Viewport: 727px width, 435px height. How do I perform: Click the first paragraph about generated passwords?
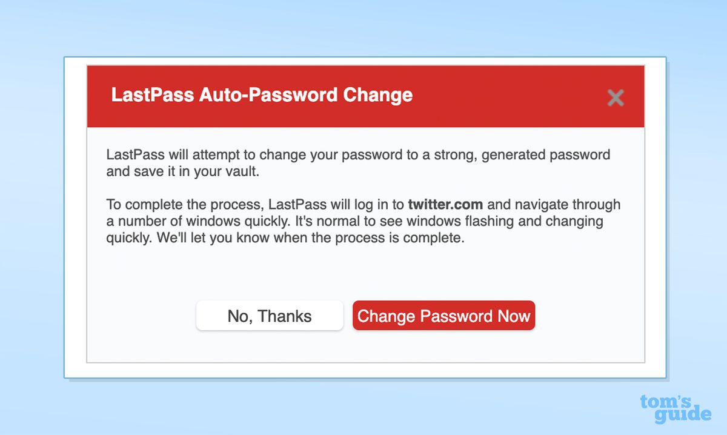357,162
